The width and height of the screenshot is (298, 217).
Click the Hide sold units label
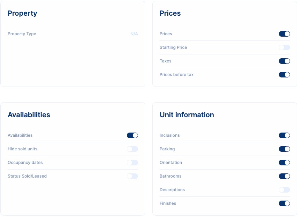point(22,149)
